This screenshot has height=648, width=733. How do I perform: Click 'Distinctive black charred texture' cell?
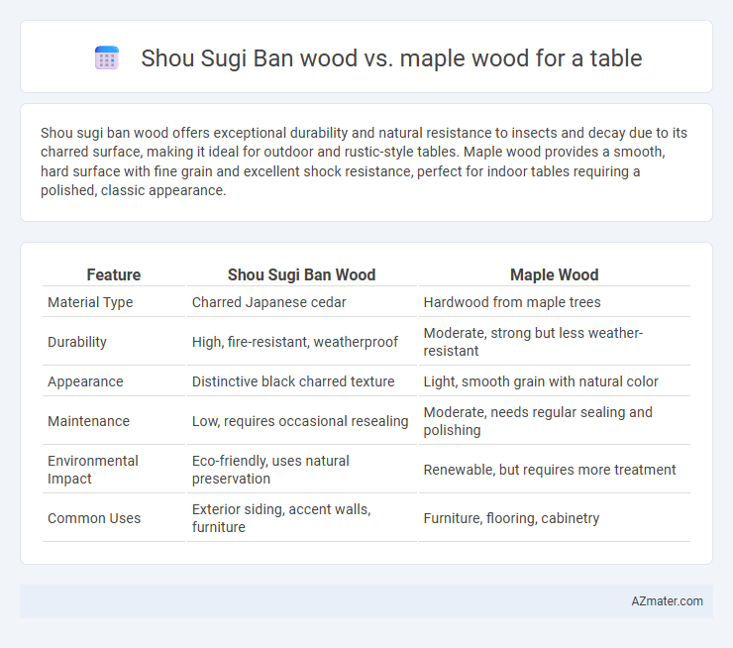[x=293, y=381]
